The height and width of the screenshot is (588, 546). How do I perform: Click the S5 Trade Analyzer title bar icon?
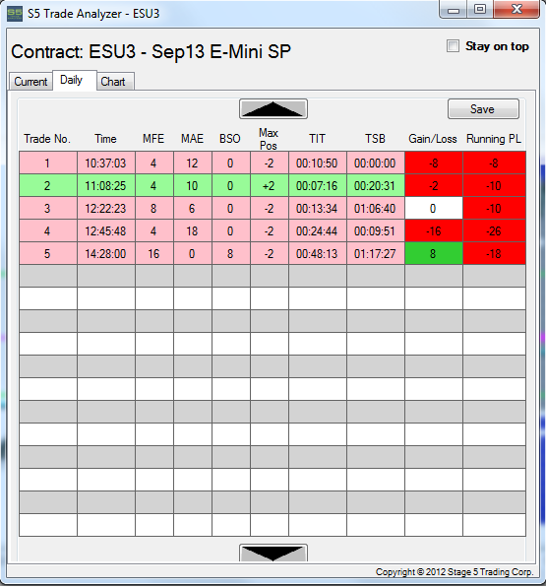coord(15,14)
